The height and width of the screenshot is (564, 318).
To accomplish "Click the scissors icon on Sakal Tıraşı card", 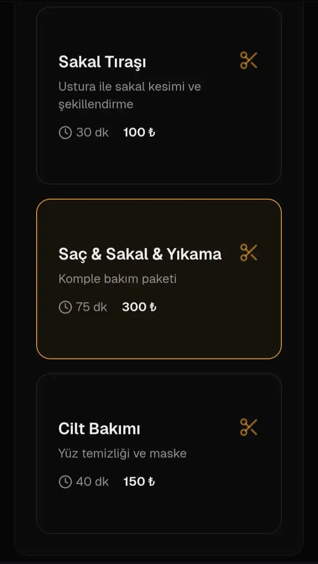I will tap(249, 60).
